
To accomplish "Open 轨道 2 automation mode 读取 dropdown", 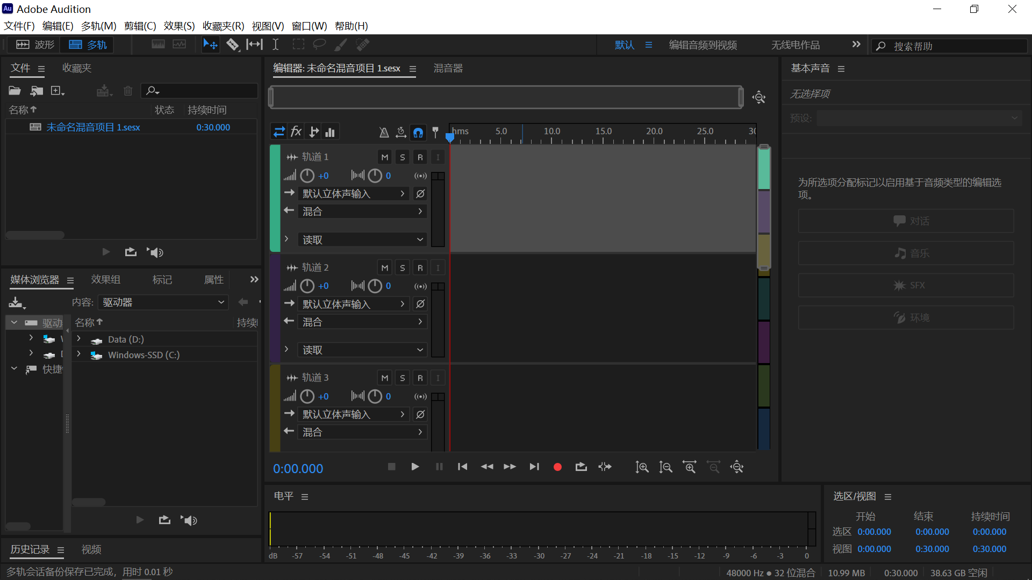I will [362, 350].
